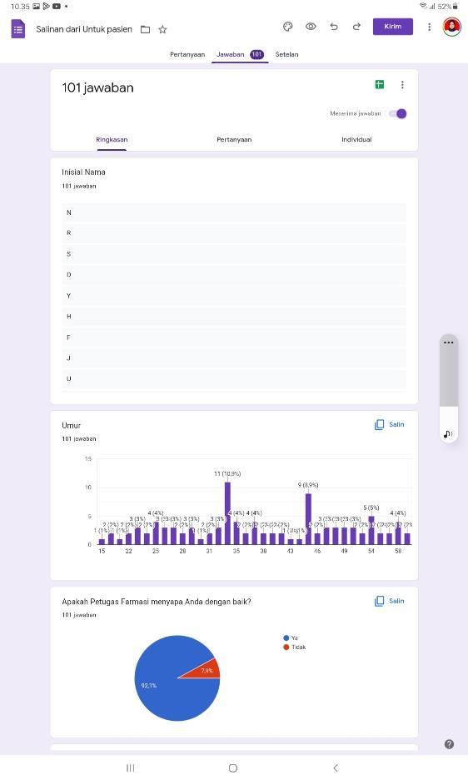This screenshot has height=780, width=468.
Task: Select the Individual responses tab
Action: click(356, 140)
